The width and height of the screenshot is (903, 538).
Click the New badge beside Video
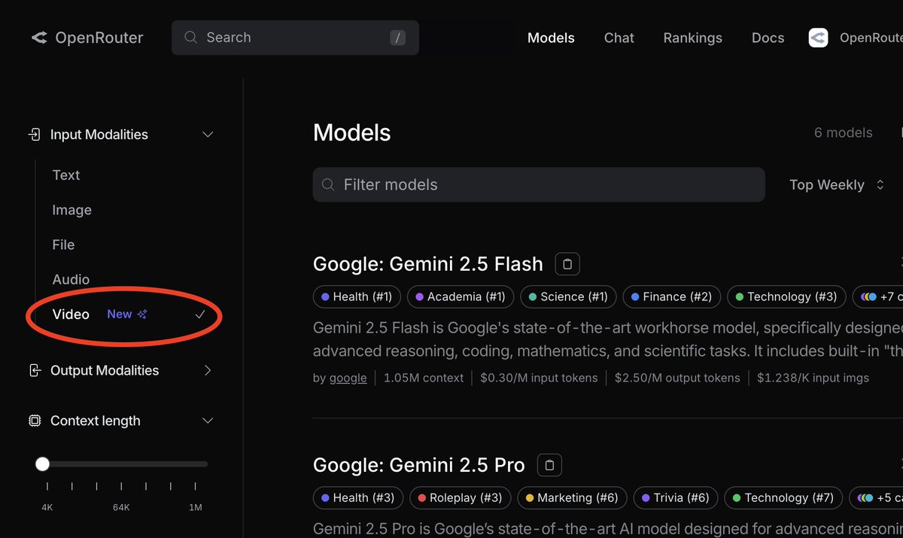pyautogui.click(x=120, y=315)
